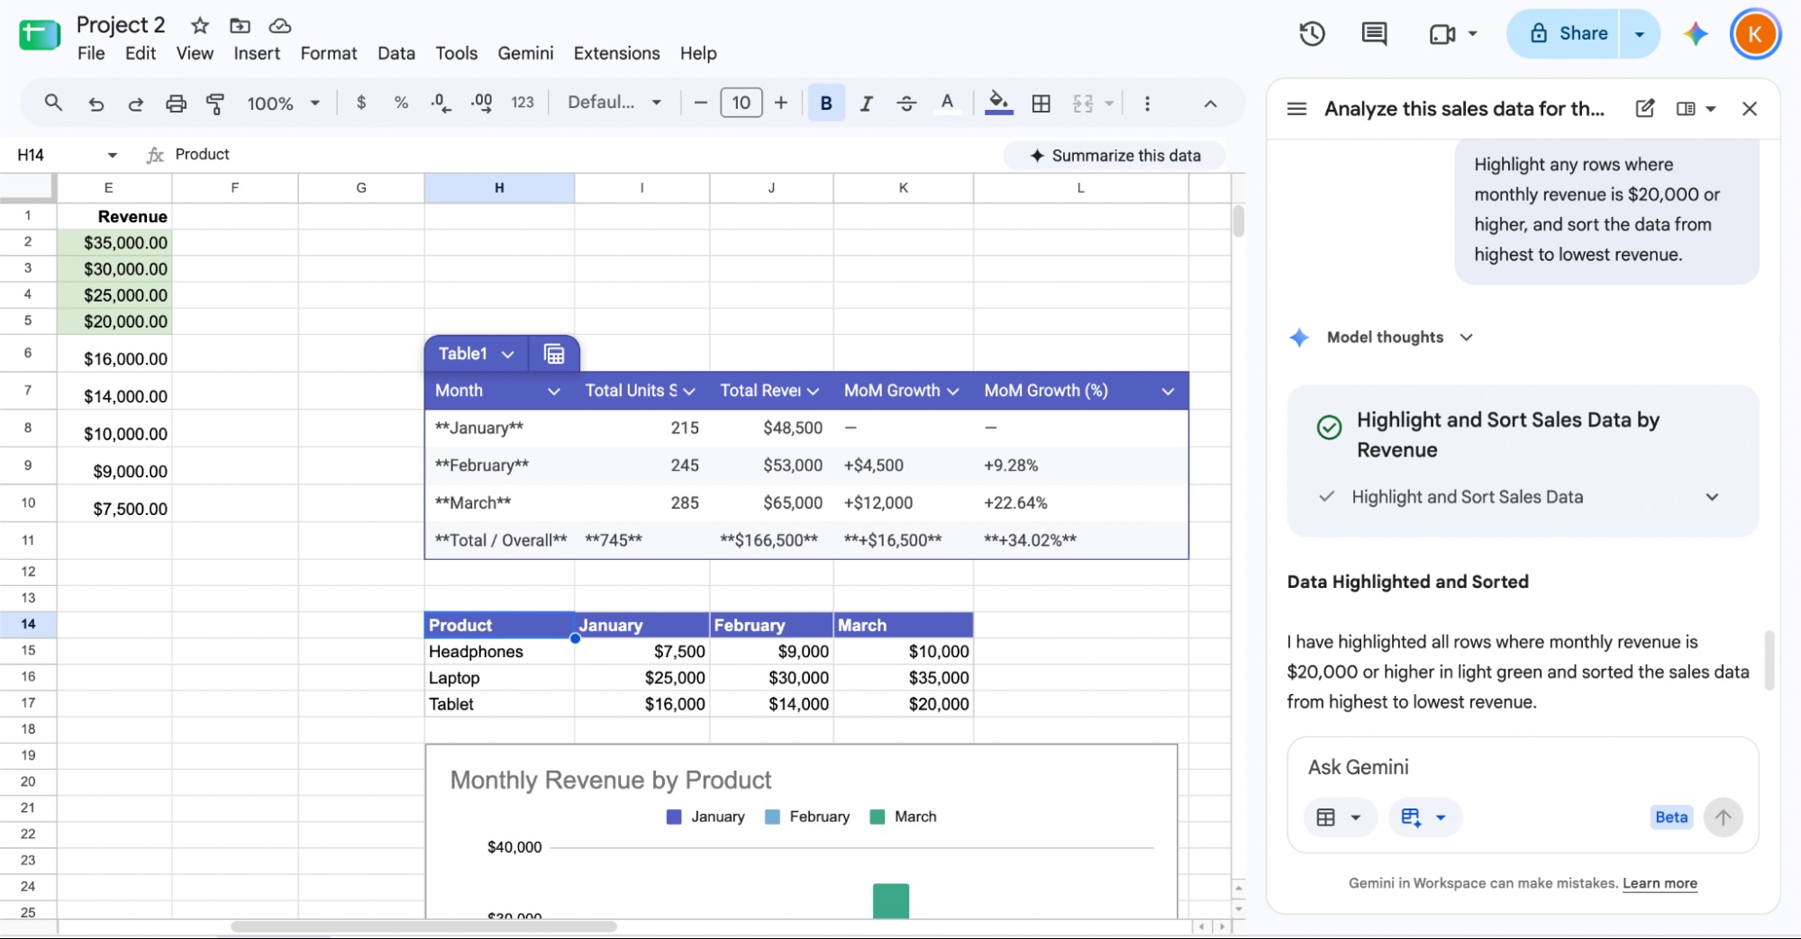Open the fill color picker
The height and width of the screenshot is (939, 1801).
(x=998, y=103)
